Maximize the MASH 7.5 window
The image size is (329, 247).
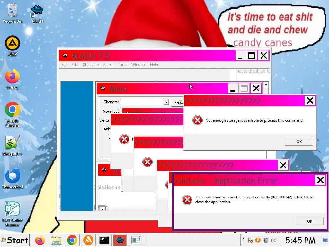(x=252, y=56)
